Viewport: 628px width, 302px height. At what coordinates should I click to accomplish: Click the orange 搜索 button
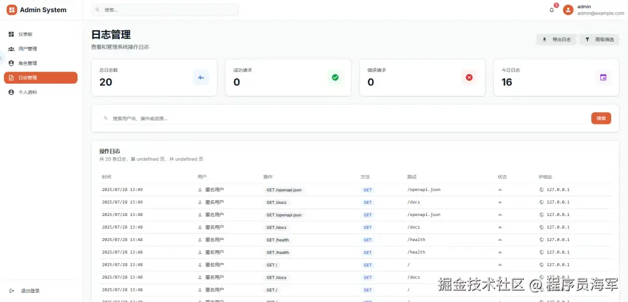(x=601, y=118)
